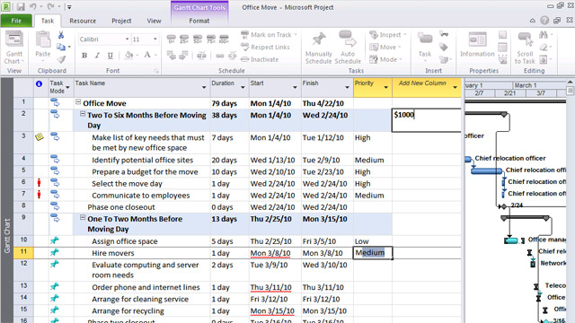575x323 pixels.
Task: Open Add New Column dropdown arrow
Action: [456, 87]
